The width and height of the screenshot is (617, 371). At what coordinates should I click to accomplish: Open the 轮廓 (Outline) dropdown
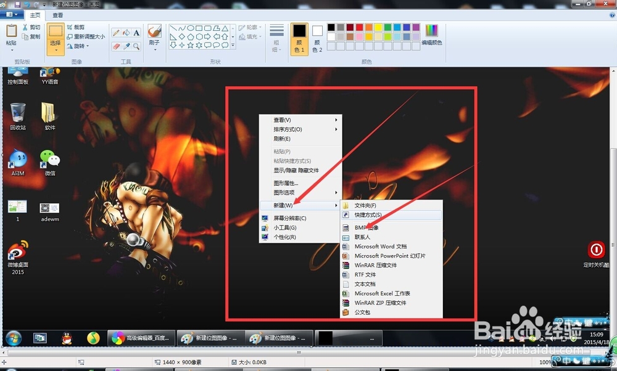tap(250, 27)
